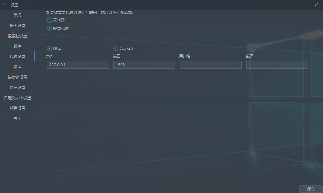Focus the 密码 input field
323x193 pixels.
(x=277, y=65)
